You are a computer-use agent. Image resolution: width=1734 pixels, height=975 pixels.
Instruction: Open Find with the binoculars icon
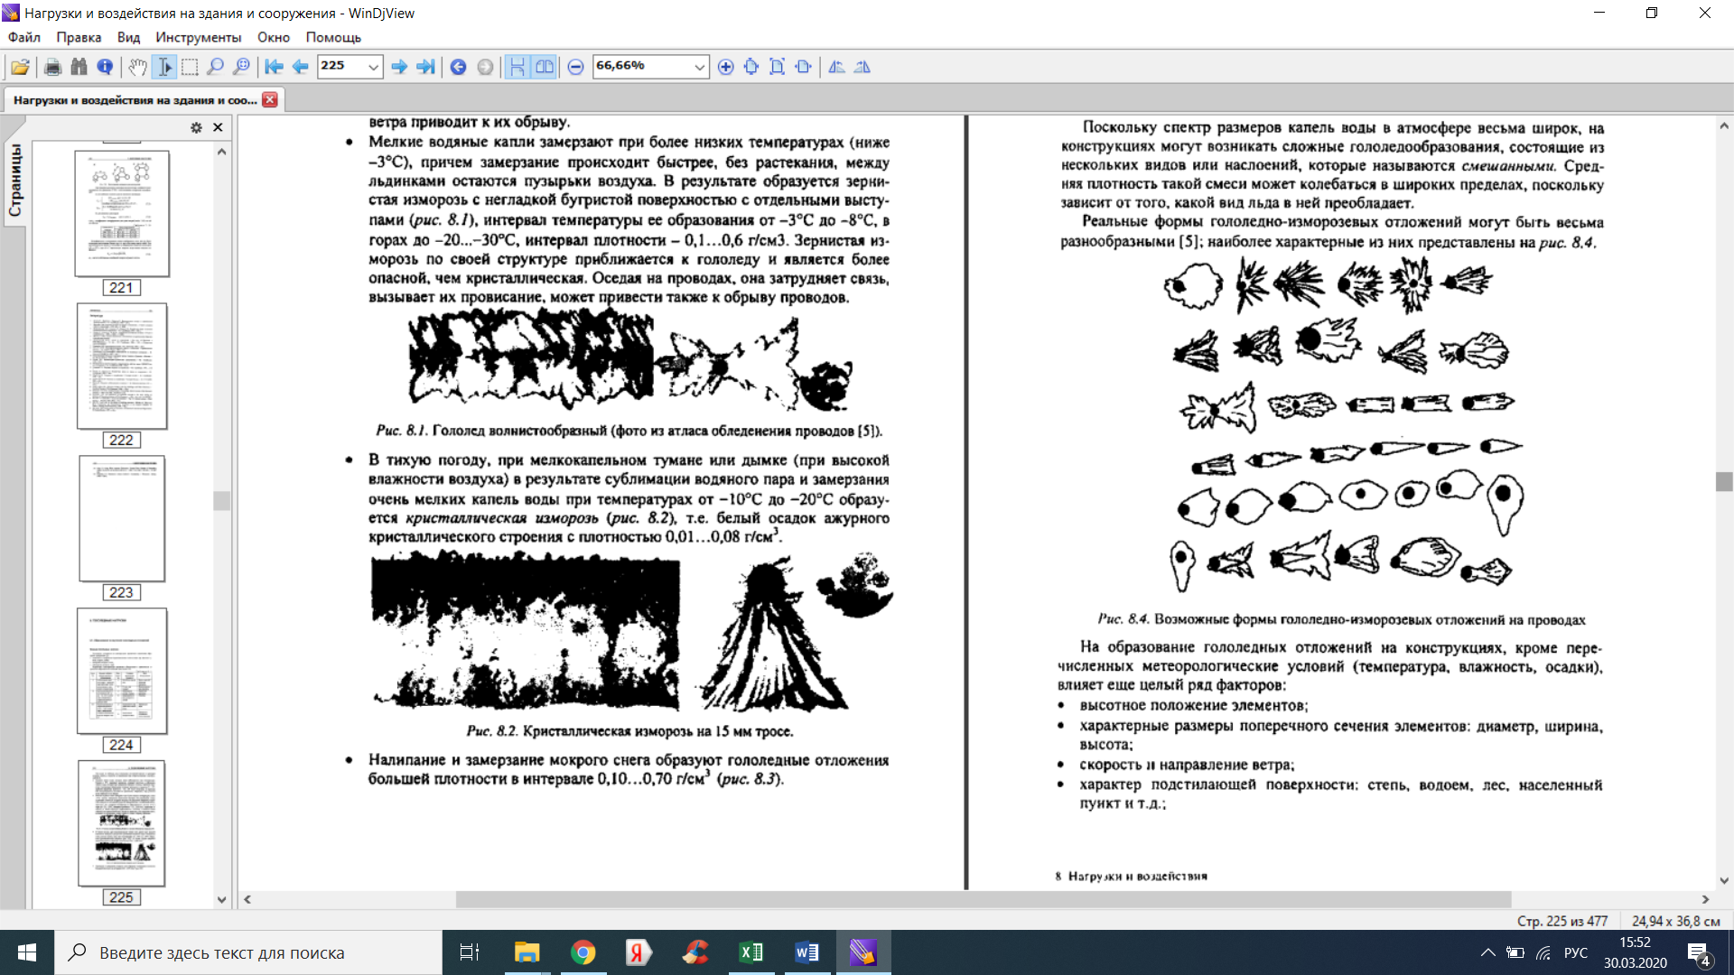coord(79,67)
